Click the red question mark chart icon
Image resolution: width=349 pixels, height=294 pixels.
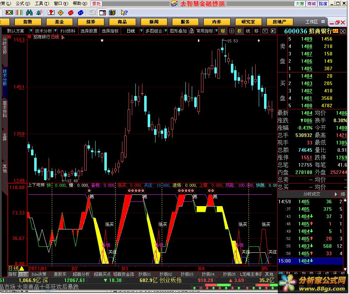tap(51, 13)
